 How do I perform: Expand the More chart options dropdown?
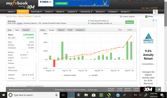121,30
